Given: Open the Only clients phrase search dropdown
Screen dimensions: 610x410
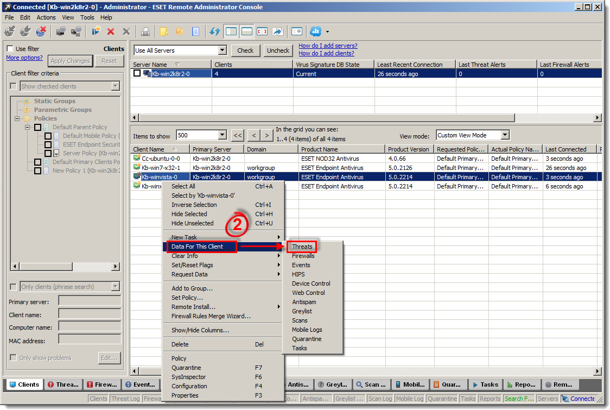Looking at the screenshot, I should [115, 287].
